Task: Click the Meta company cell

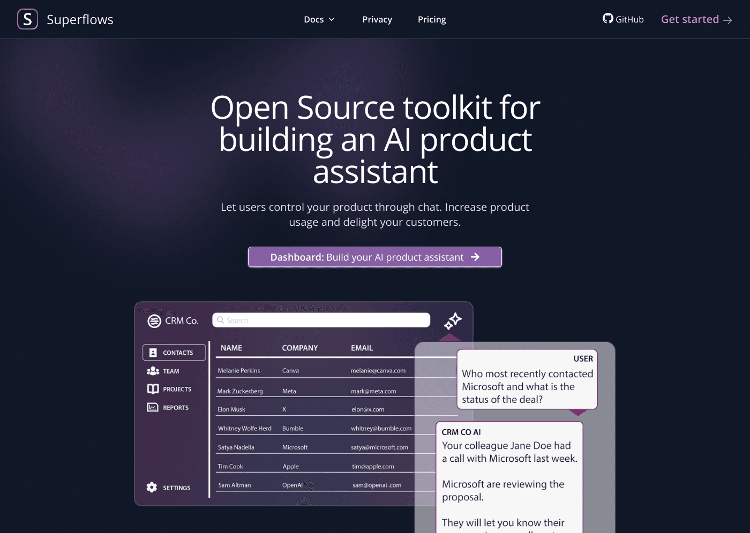Action: coord(289,391)
